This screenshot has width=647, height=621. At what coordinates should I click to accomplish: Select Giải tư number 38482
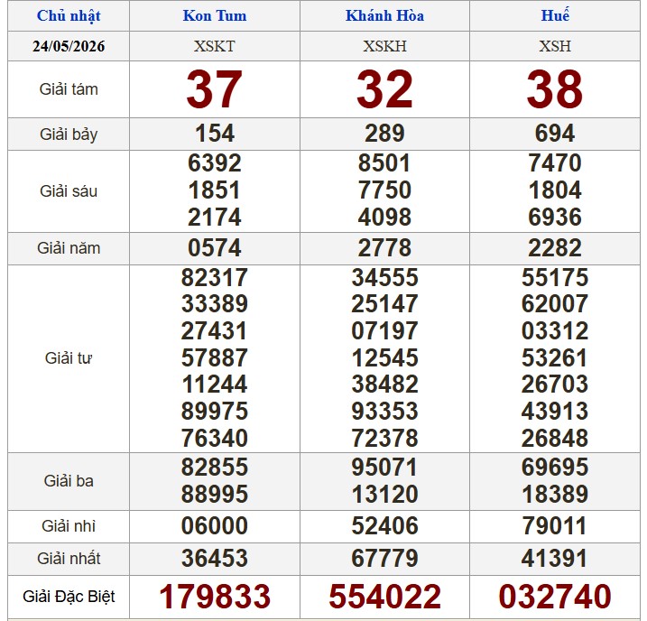(x=384, y=385)
